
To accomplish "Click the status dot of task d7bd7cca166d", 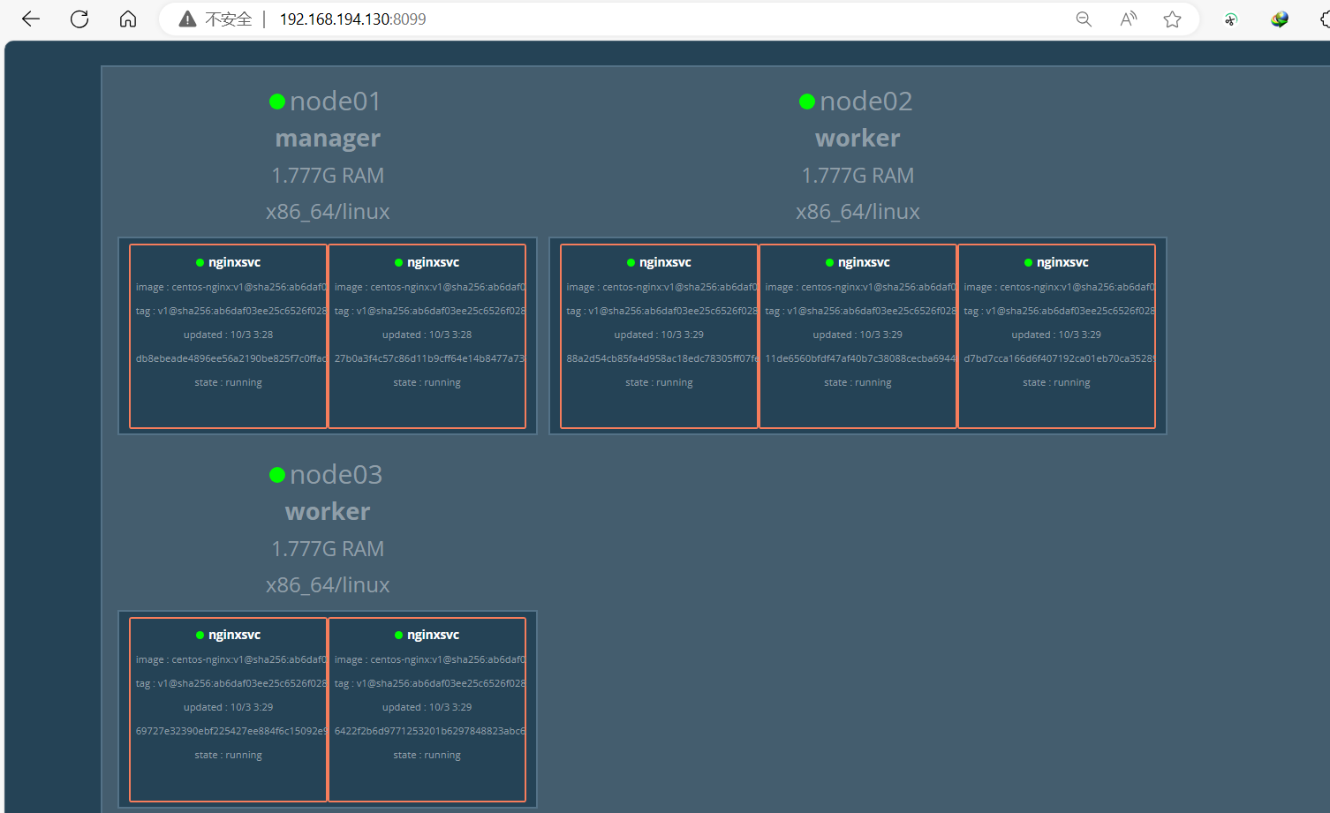I will (x=1028, y=262).
